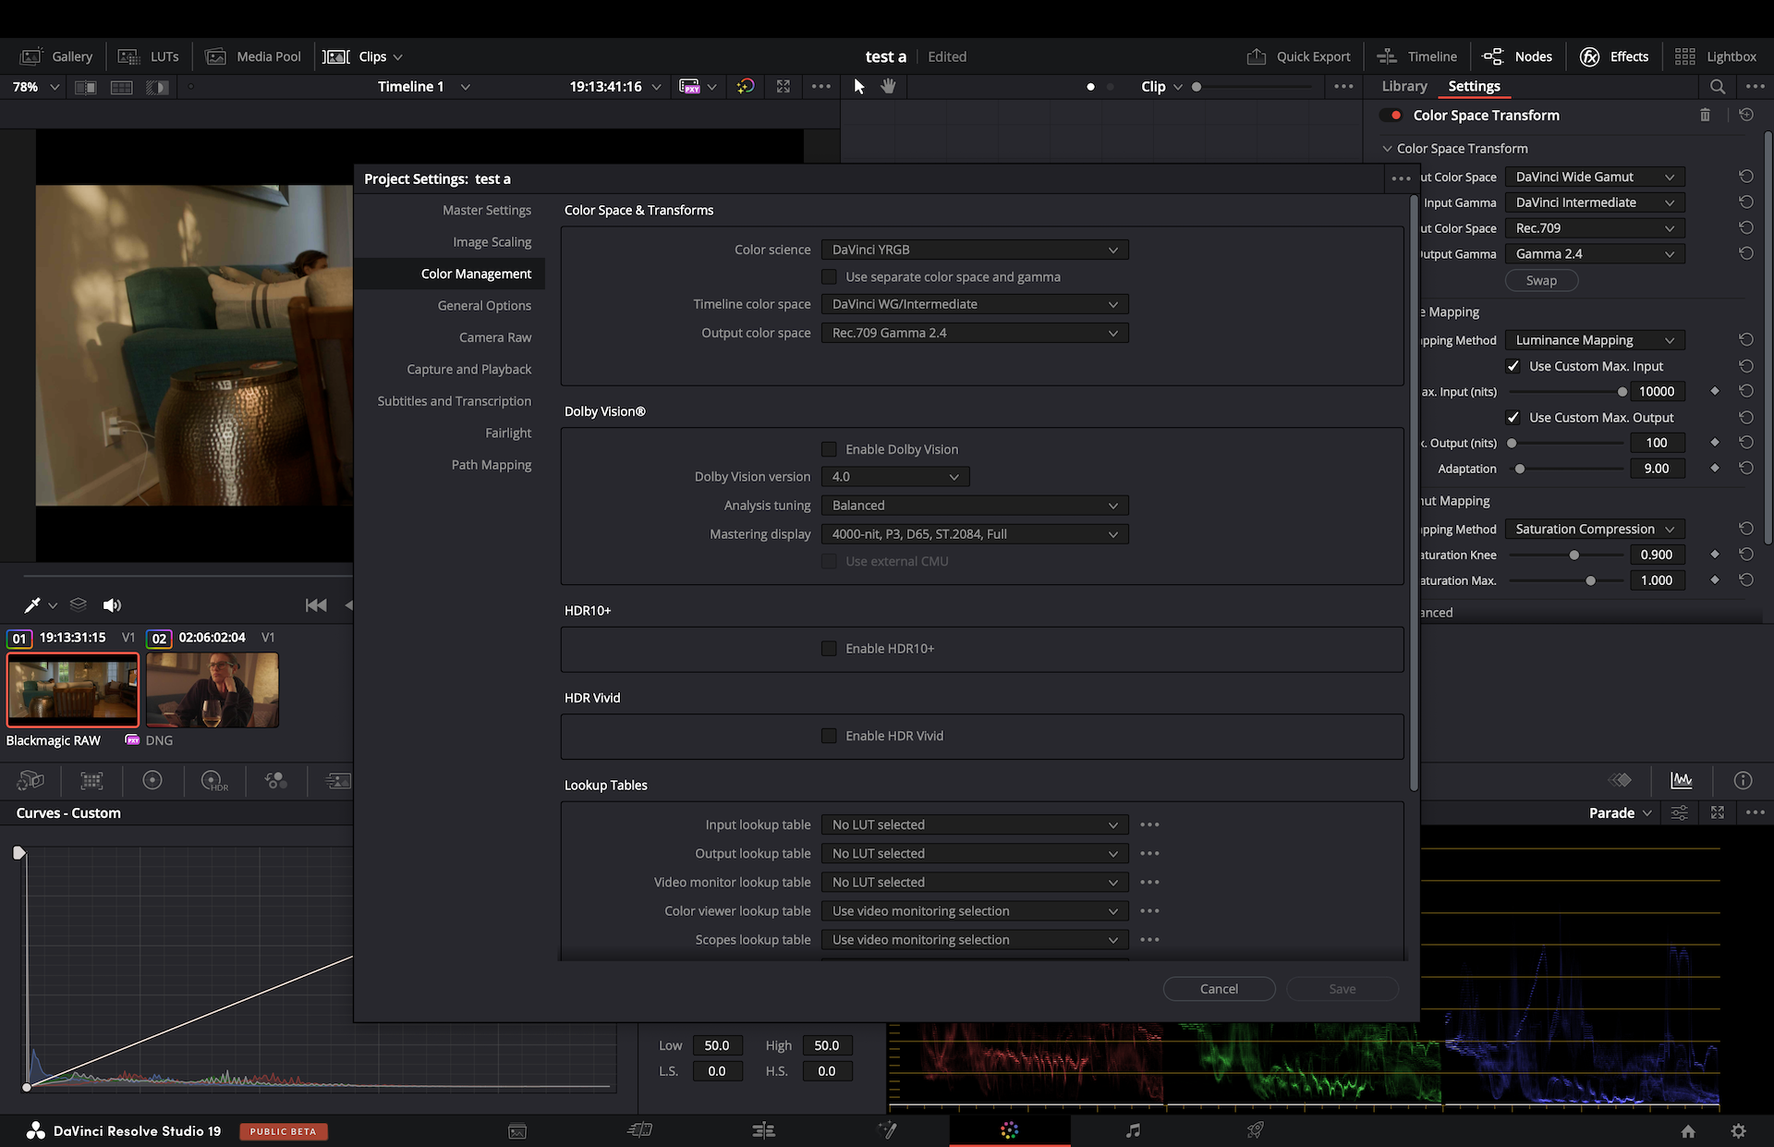
Task: Select clip 02 DNG thumbnail
Action: pyautogui.click(x=213, y=690)
